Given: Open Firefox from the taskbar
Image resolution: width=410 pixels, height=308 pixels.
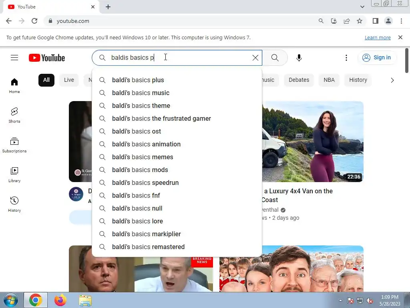Looking at the screenshot, I should pyautogui.click(x=60, y=300).
